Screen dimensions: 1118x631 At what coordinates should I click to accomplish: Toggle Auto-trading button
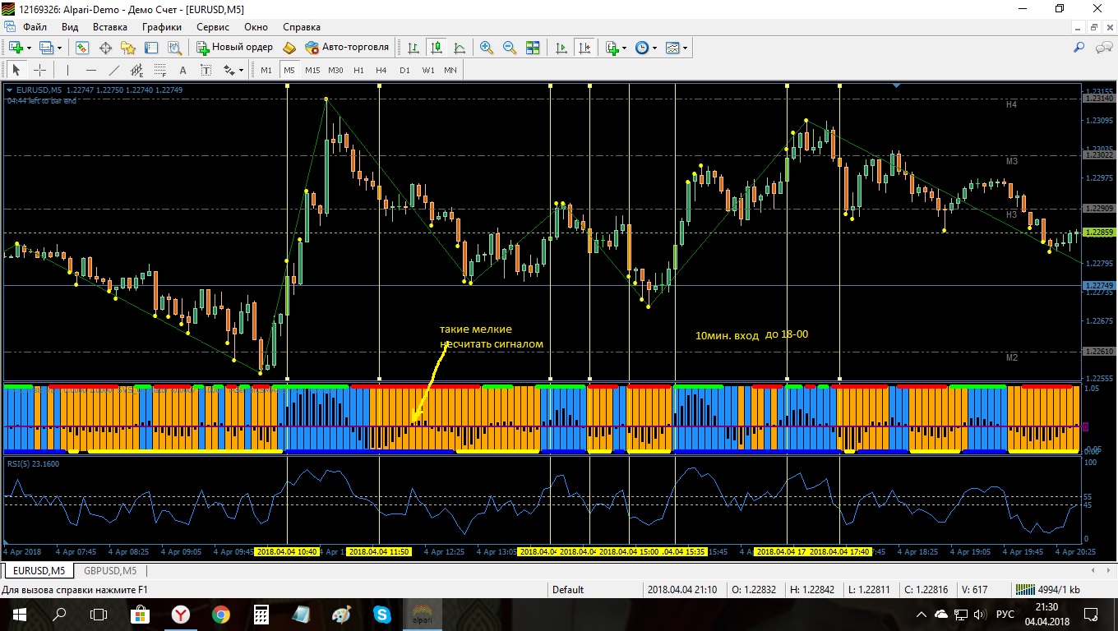[x=347, y=48]
